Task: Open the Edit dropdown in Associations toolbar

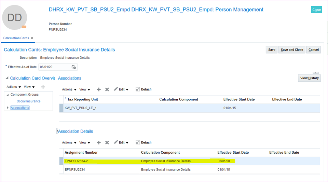Action: point(121,89)
